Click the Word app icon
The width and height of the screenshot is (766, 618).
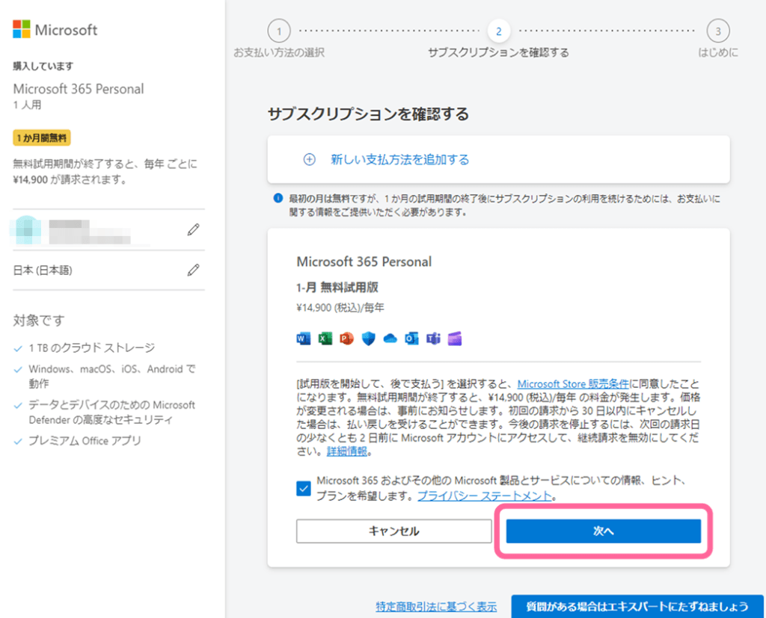[x=304, y=339]
